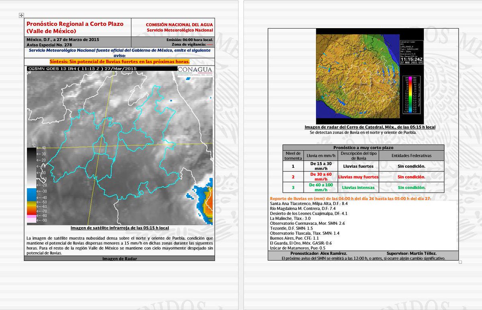
Task: Click 'Sin condición.' in the Lluvias fuertes row
Action: (411, 166)
